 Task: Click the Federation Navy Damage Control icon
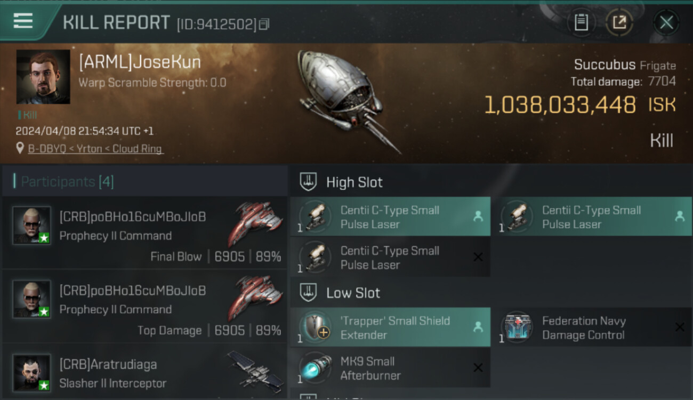[x=517, y=327]
